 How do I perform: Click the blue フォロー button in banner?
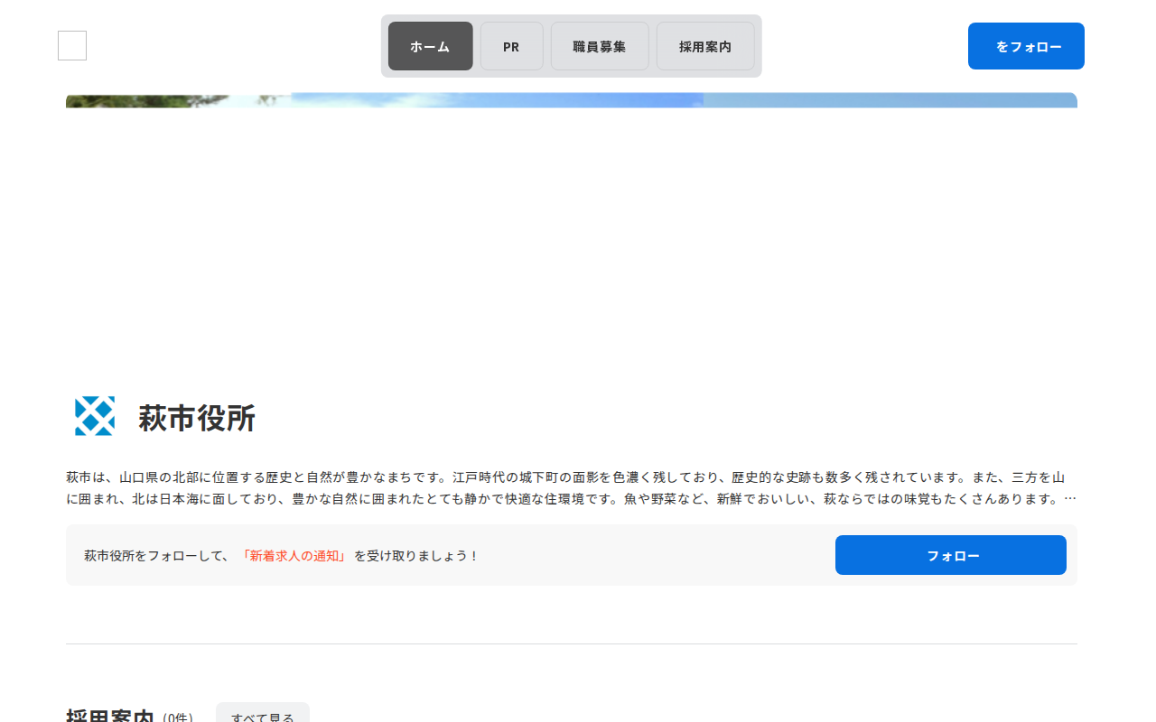point(951,555)
